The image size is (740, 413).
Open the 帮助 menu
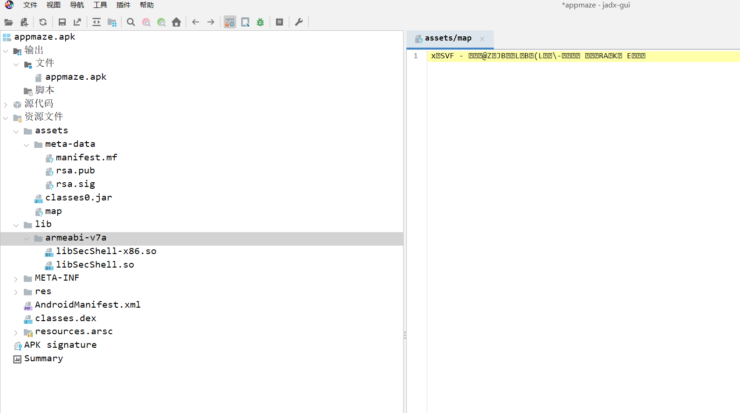147,5
